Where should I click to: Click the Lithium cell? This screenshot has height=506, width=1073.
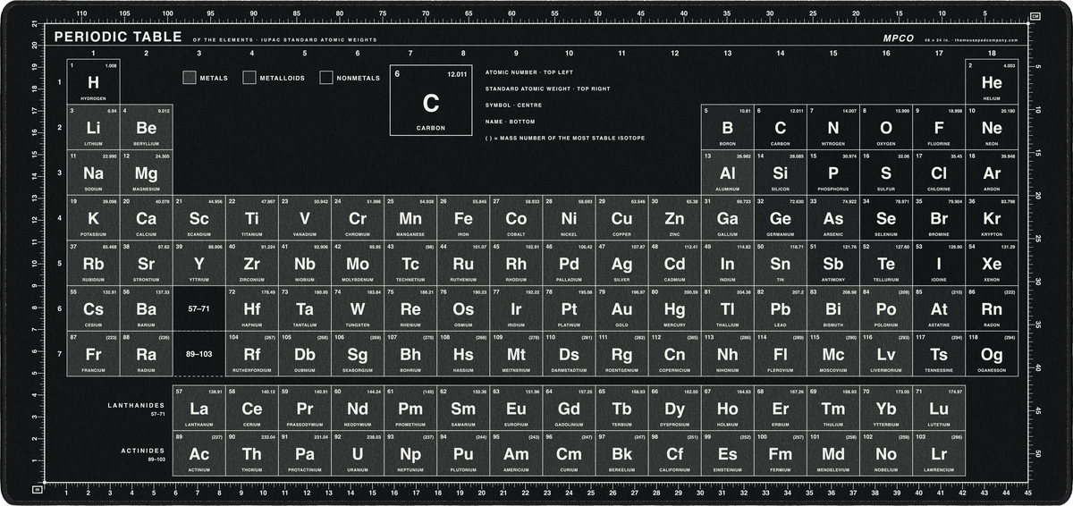[93, 128]
